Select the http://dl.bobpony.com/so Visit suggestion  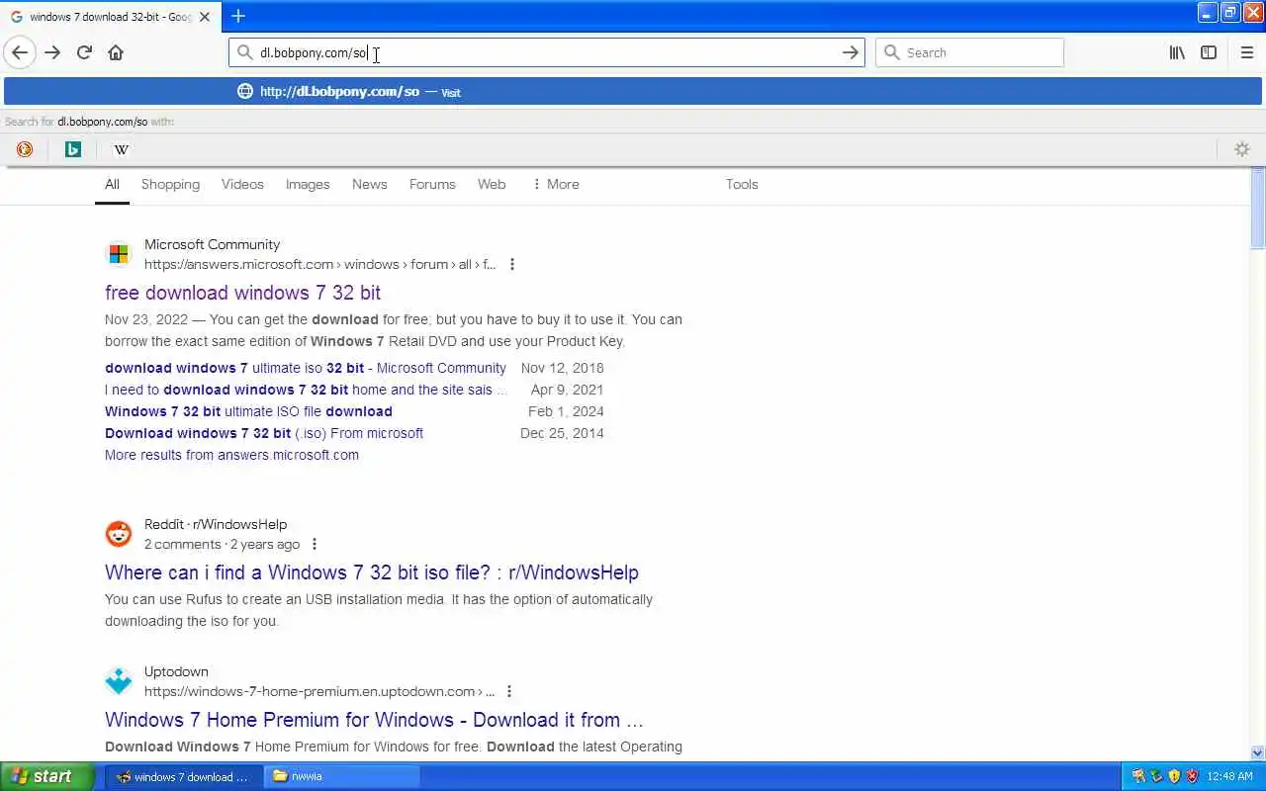pyautogui.click(x=633, y=91)
